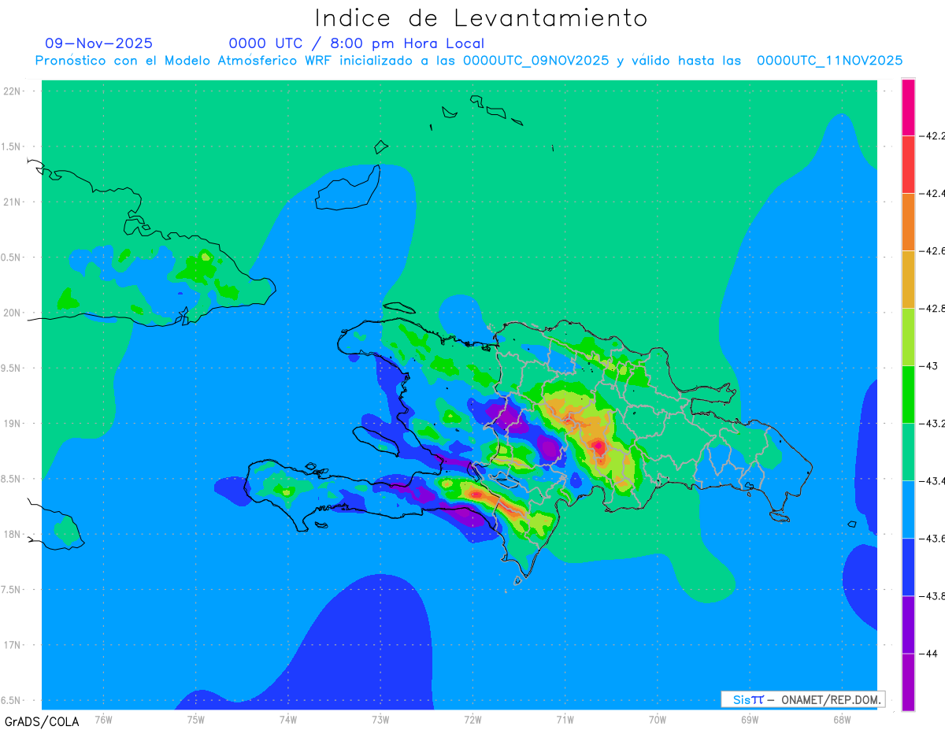This screenshot has width=945, height=730.
Task: Click the "74W" longitude label
Action: pos(287,719)
